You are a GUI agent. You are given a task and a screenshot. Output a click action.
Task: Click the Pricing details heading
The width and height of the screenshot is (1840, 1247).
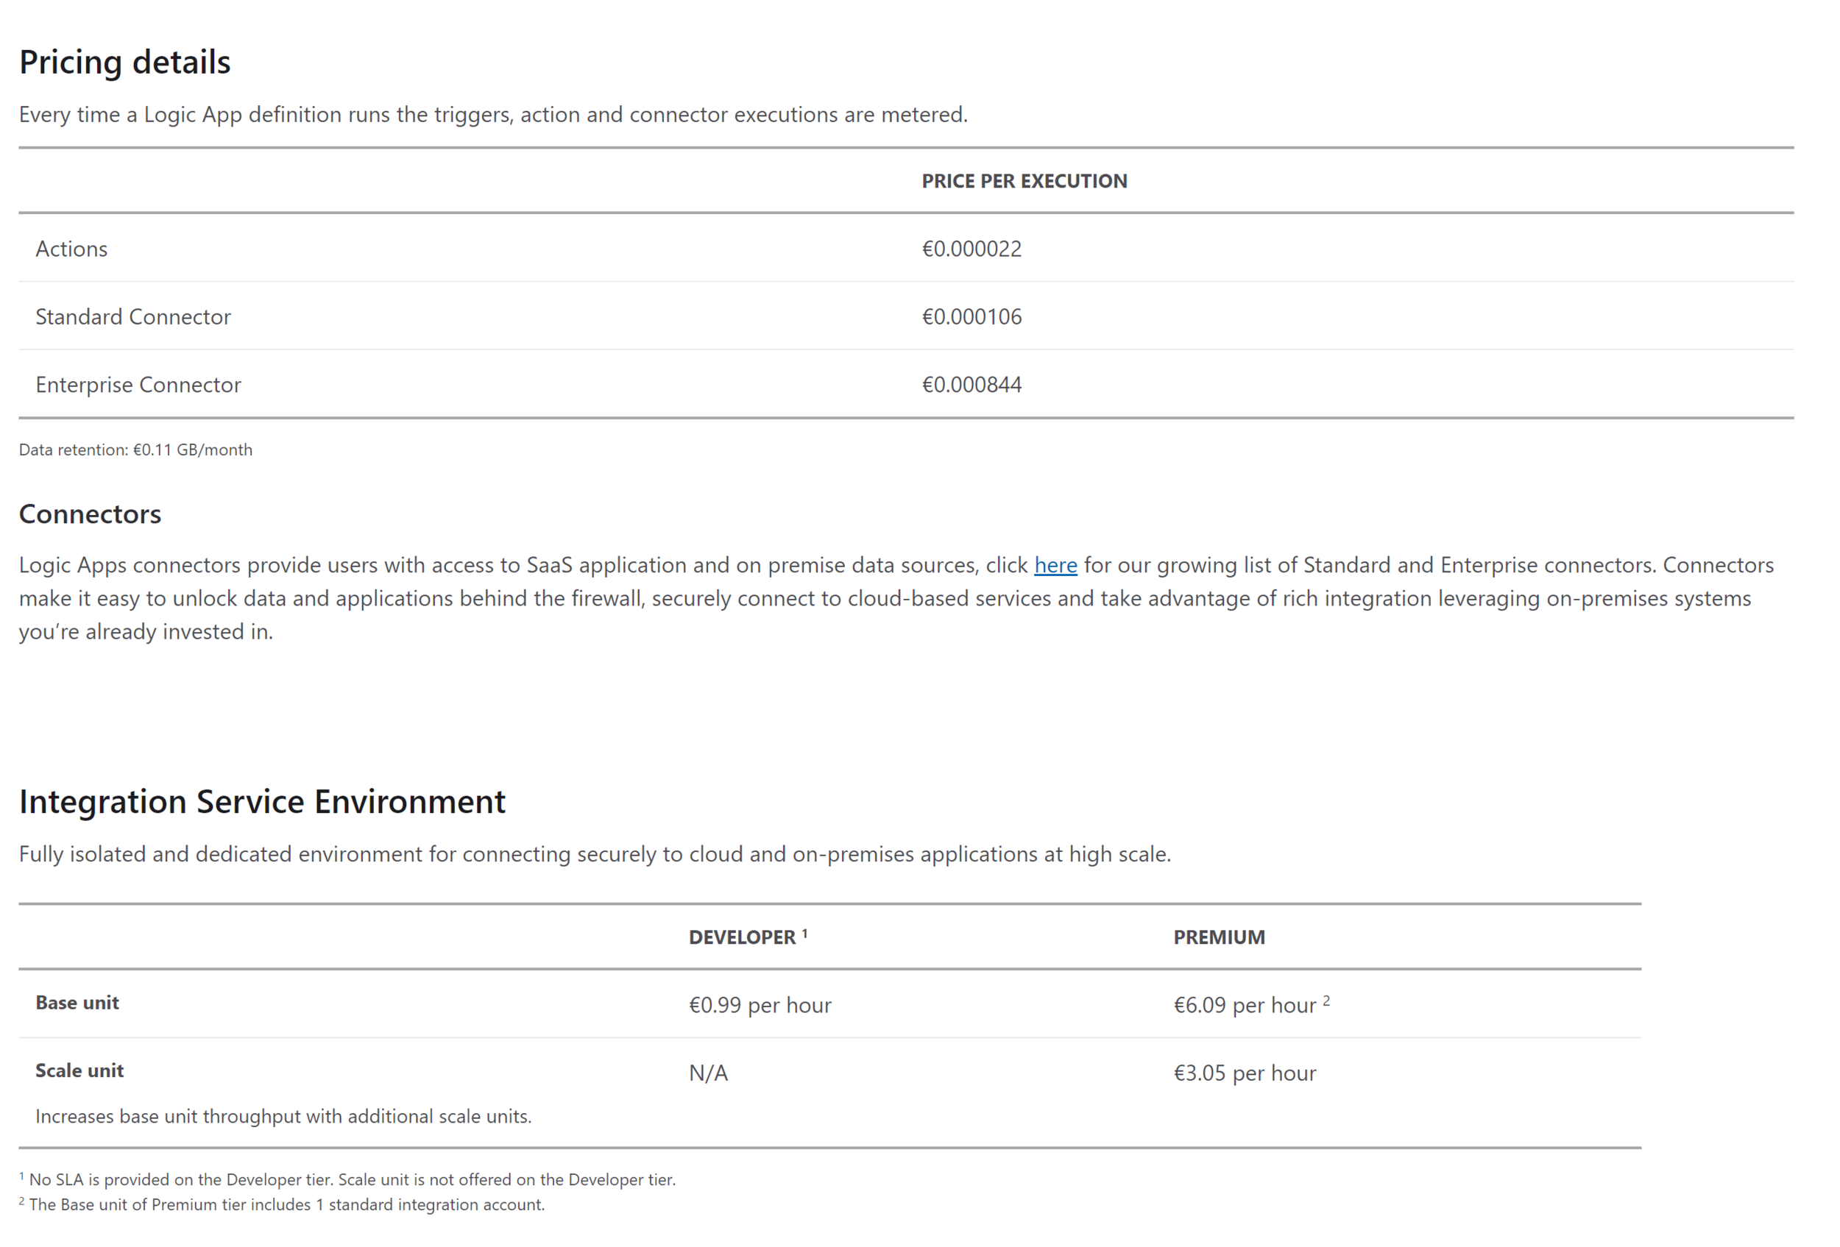tap(125, 62)
